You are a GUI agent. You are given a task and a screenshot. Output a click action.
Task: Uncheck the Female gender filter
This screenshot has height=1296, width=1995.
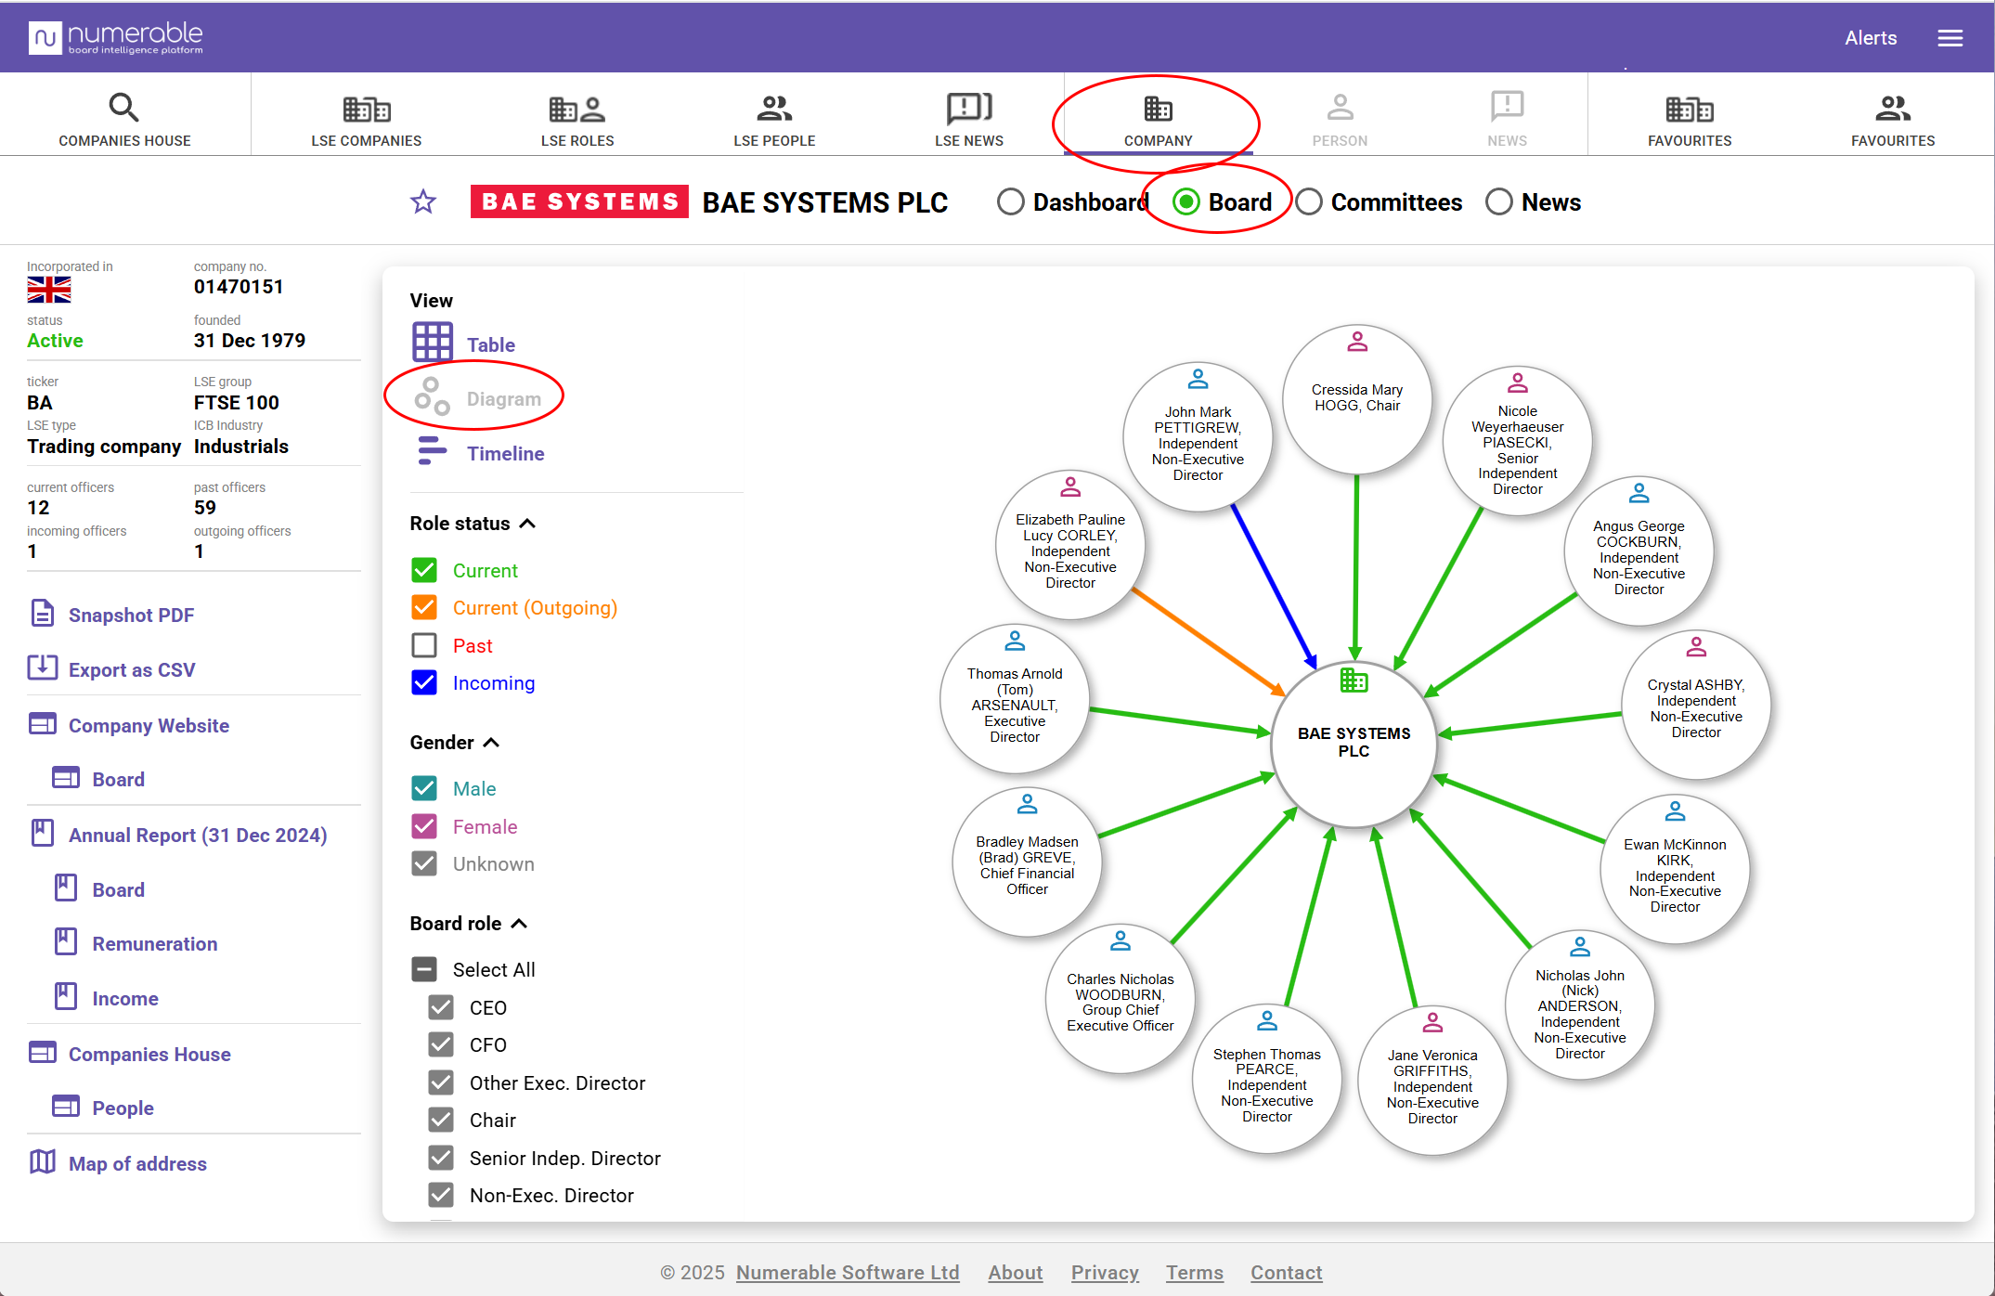point(424,826)
